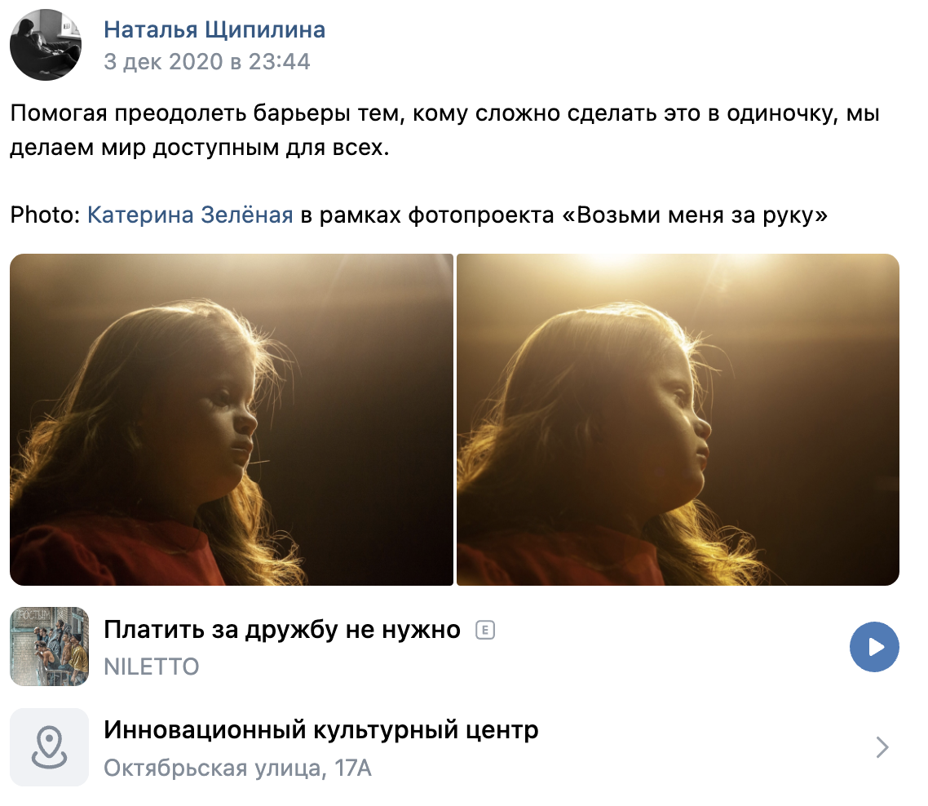Open the location pin icon

coord(49,747)
